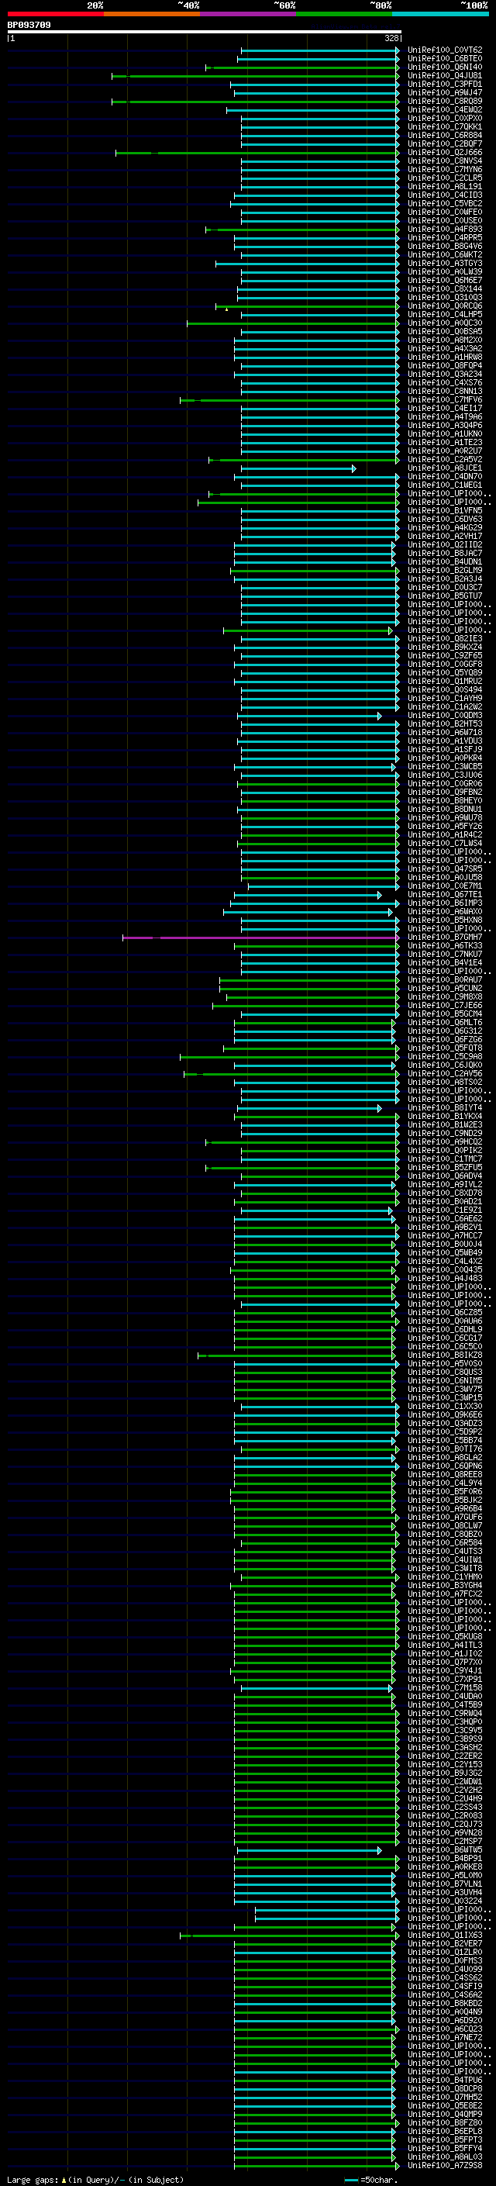This screenshot has height=2186, width=496.
Task: Click label UniRef100_C4EWQ2
Action: (445, 109)
